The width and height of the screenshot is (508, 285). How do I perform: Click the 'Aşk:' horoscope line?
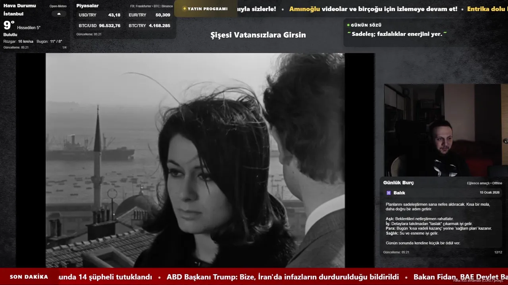(419, 218)
